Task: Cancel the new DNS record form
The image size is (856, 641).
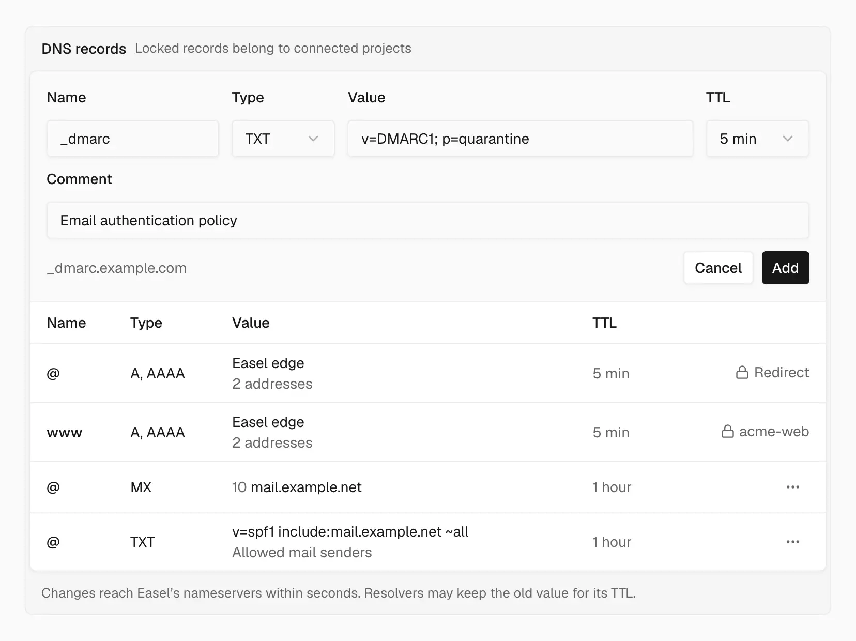Action: pyautogui.click(x=718, y=268)
